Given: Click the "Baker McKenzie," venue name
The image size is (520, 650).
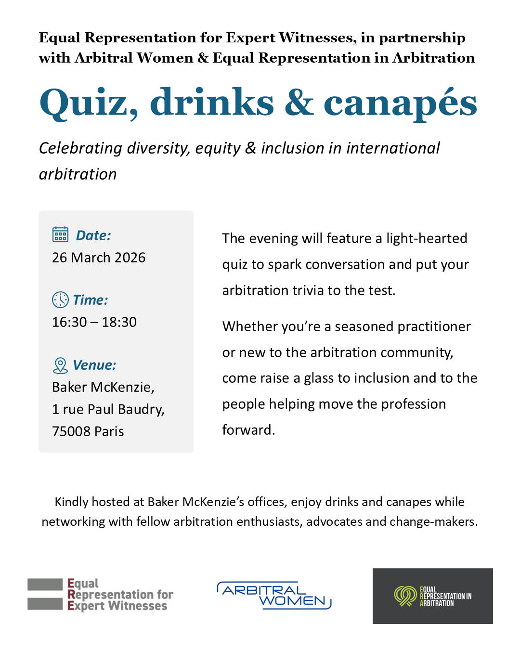Looking at the screenshot, I should coord(103,387).
